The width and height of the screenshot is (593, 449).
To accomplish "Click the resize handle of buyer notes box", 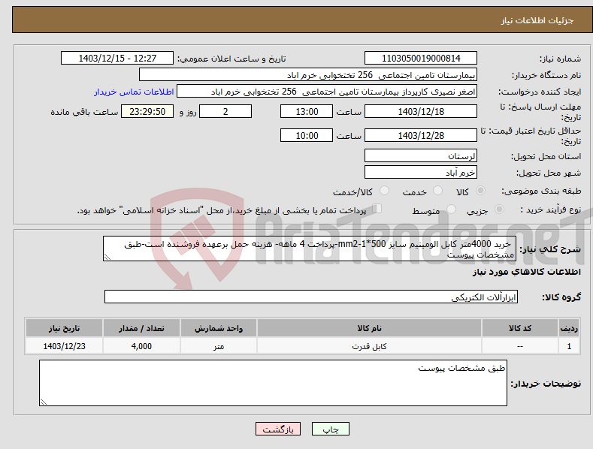I will (44, 402).
